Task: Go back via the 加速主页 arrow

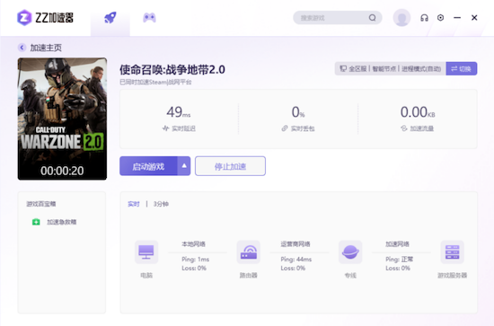Action: [22, 48]
